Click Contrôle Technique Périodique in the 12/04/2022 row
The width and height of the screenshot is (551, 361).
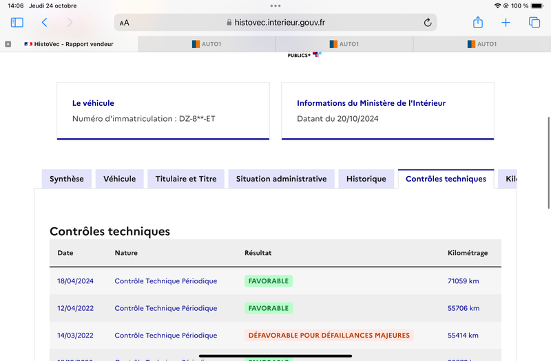point(166,308)
